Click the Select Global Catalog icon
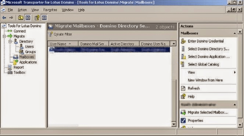Viewport: 244px width, 136px height. pyautogui.click(x=183, y=64)
